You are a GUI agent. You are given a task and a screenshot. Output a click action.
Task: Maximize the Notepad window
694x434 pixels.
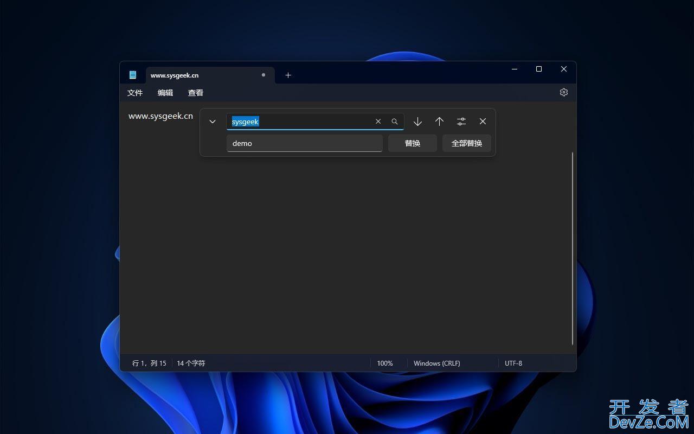pos(539,69)
